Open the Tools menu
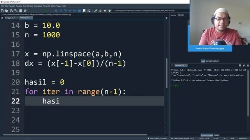250x140 pixels. tap(53, 6)
